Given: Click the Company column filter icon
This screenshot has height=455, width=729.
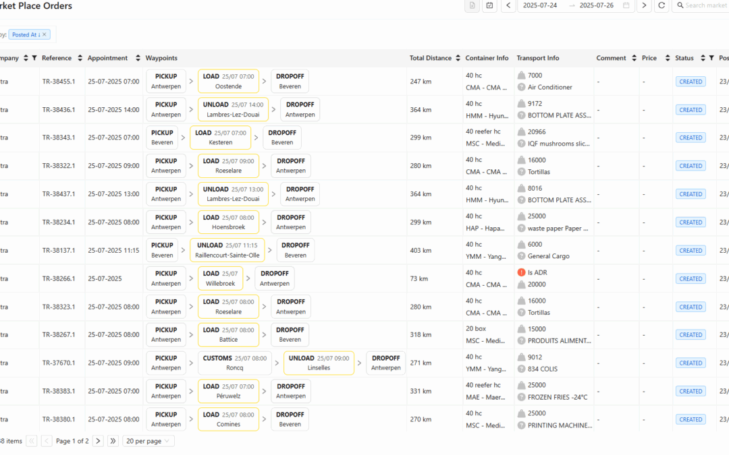Looking at the screenshot, I should (x=34, y=58).
